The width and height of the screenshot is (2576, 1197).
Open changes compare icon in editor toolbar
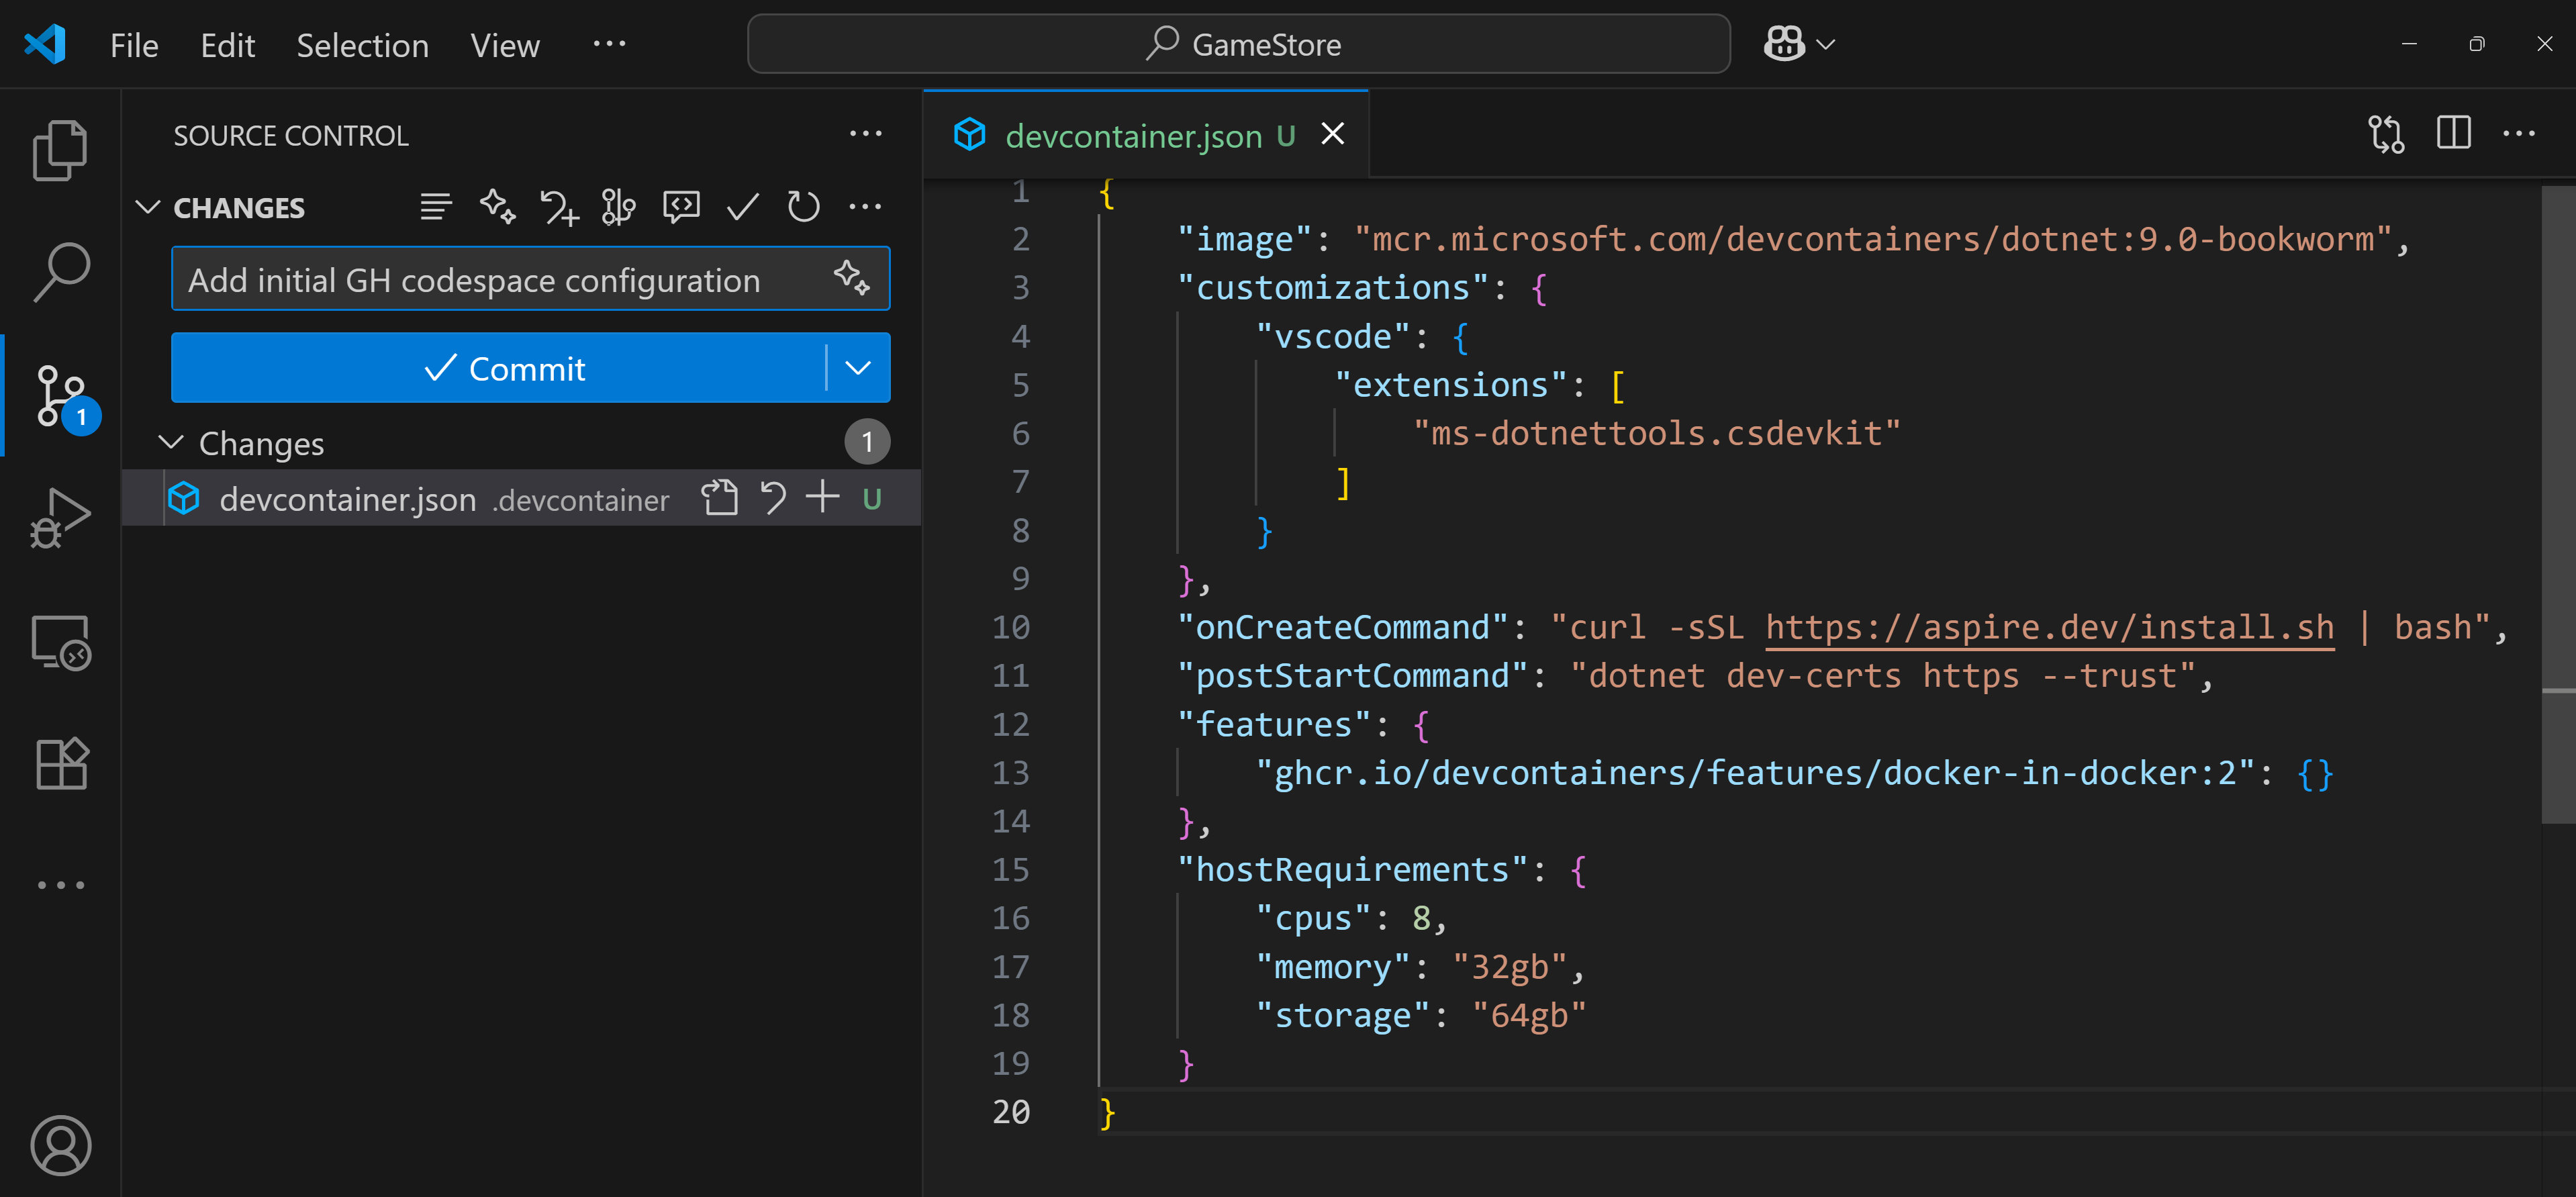2386,134
